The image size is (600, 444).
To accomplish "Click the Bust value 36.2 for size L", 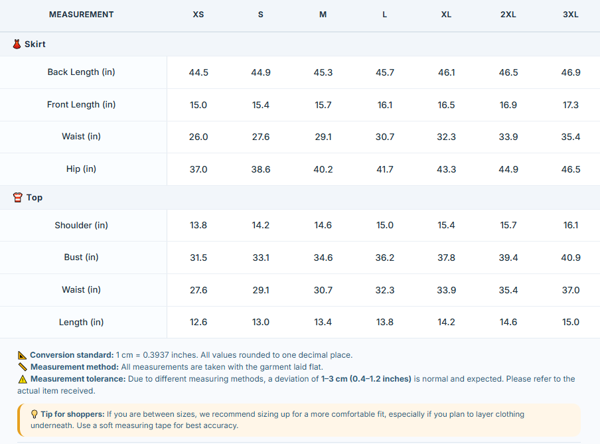I will [384, 258].
